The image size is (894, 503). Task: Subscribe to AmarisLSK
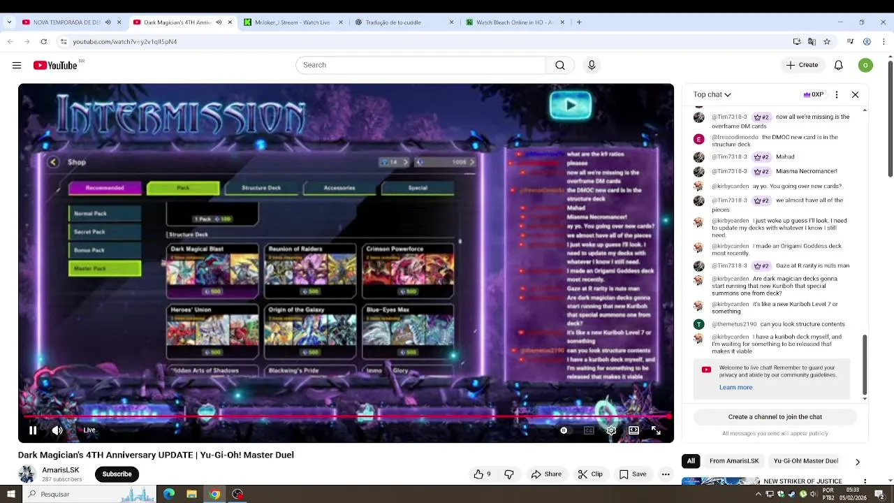pyautogui.click(x=117, y=474)
